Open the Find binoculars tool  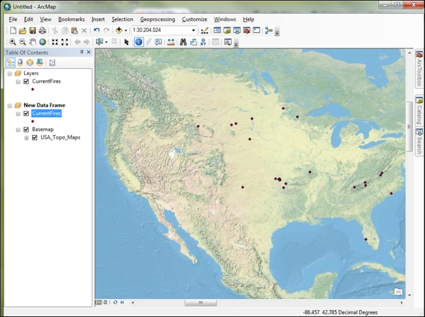183,42
